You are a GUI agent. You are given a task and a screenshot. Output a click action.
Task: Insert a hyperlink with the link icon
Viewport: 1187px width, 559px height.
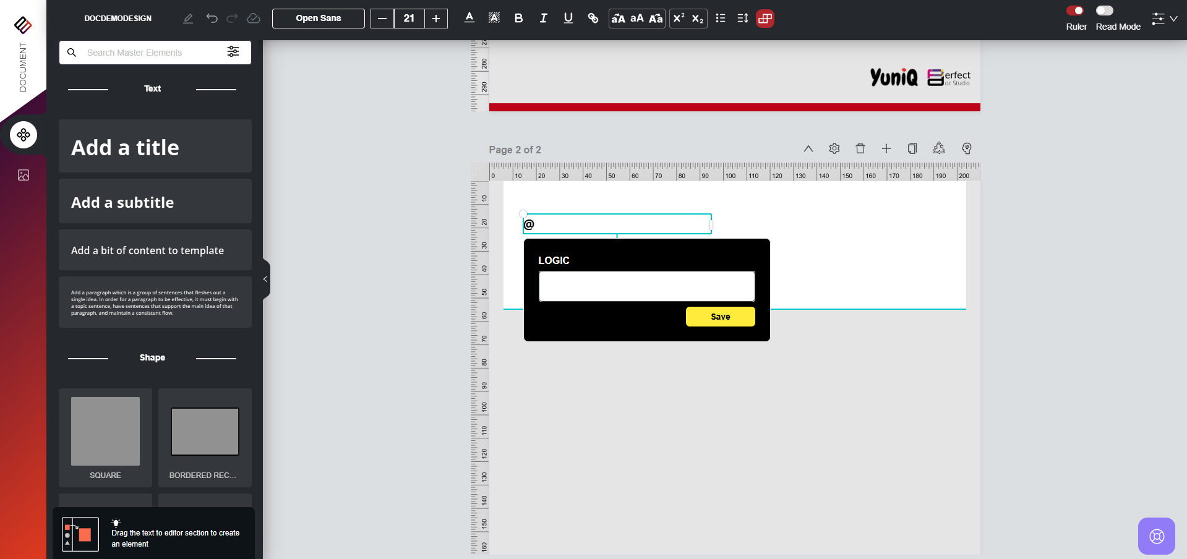[593, 19]
